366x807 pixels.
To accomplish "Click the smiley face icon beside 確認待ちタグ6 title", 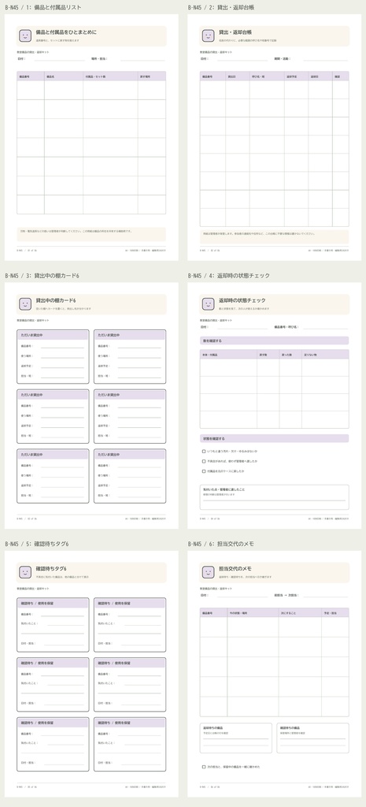I will (x=25, y=572).
